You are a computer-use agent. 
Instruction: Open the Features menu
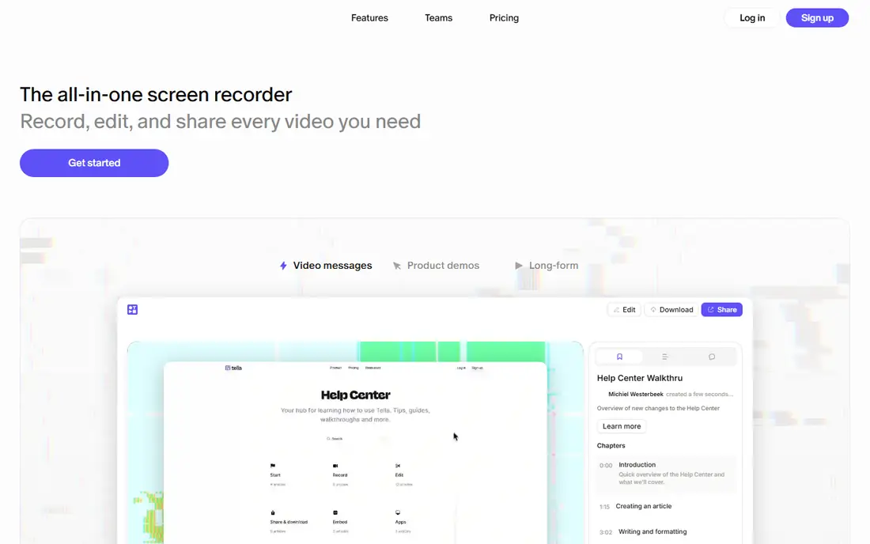pyautogui.click(x=369, y=17)
